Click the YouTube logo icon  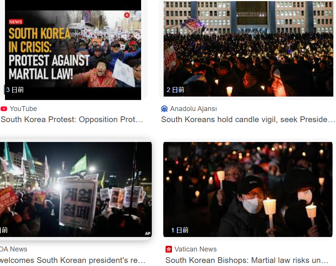[x=4, y=109]
